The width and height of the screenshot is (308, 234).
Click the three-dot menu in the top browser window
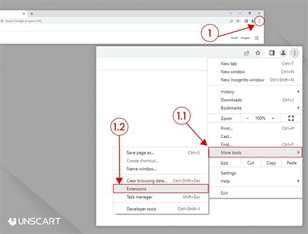tap(259, 21)
